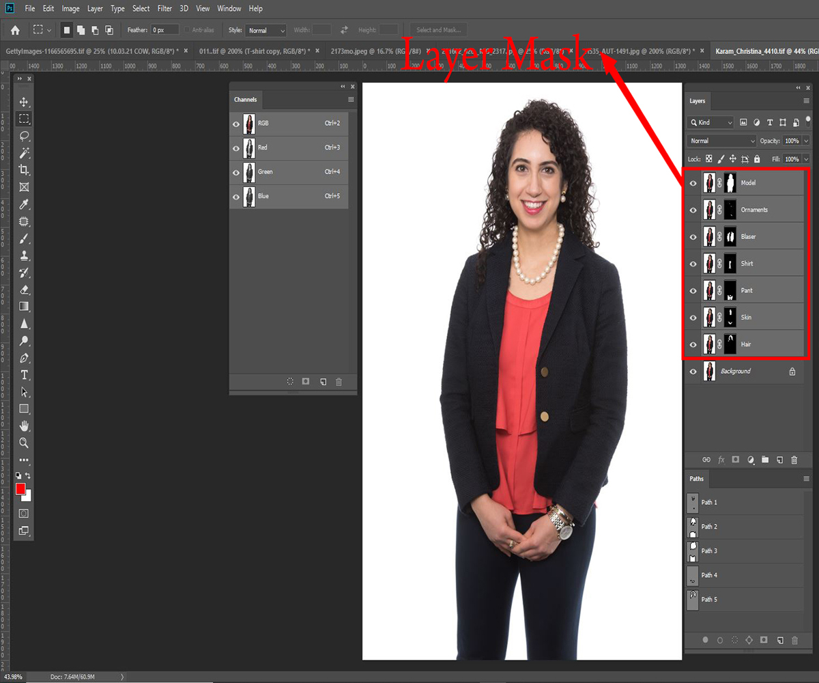Open the Filter menu

pos(164,9)
